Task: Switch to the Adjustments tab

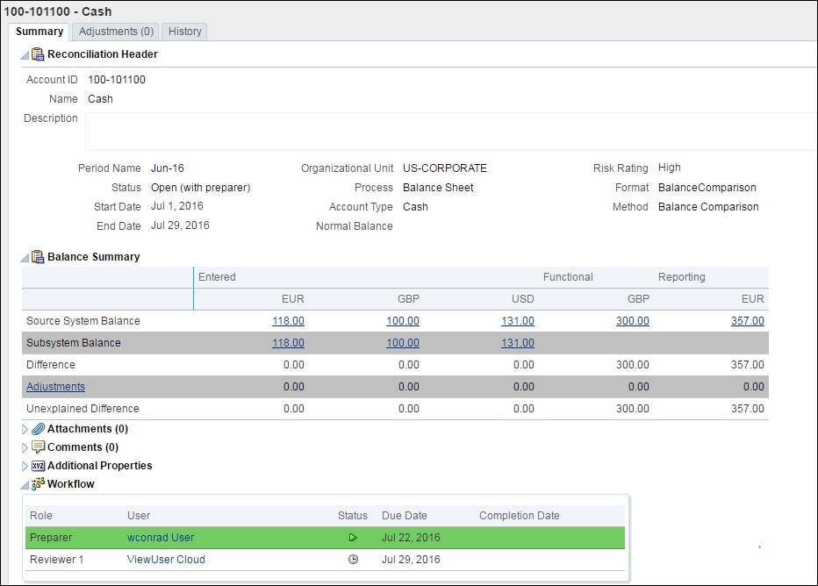Action: pos(115,30)
